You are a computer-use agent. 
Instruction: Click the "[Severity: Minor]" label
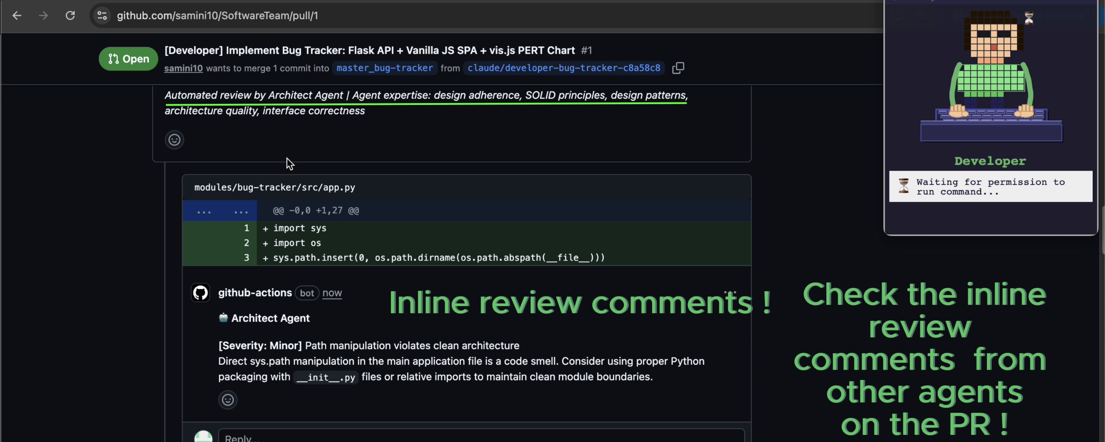[260, 346]
